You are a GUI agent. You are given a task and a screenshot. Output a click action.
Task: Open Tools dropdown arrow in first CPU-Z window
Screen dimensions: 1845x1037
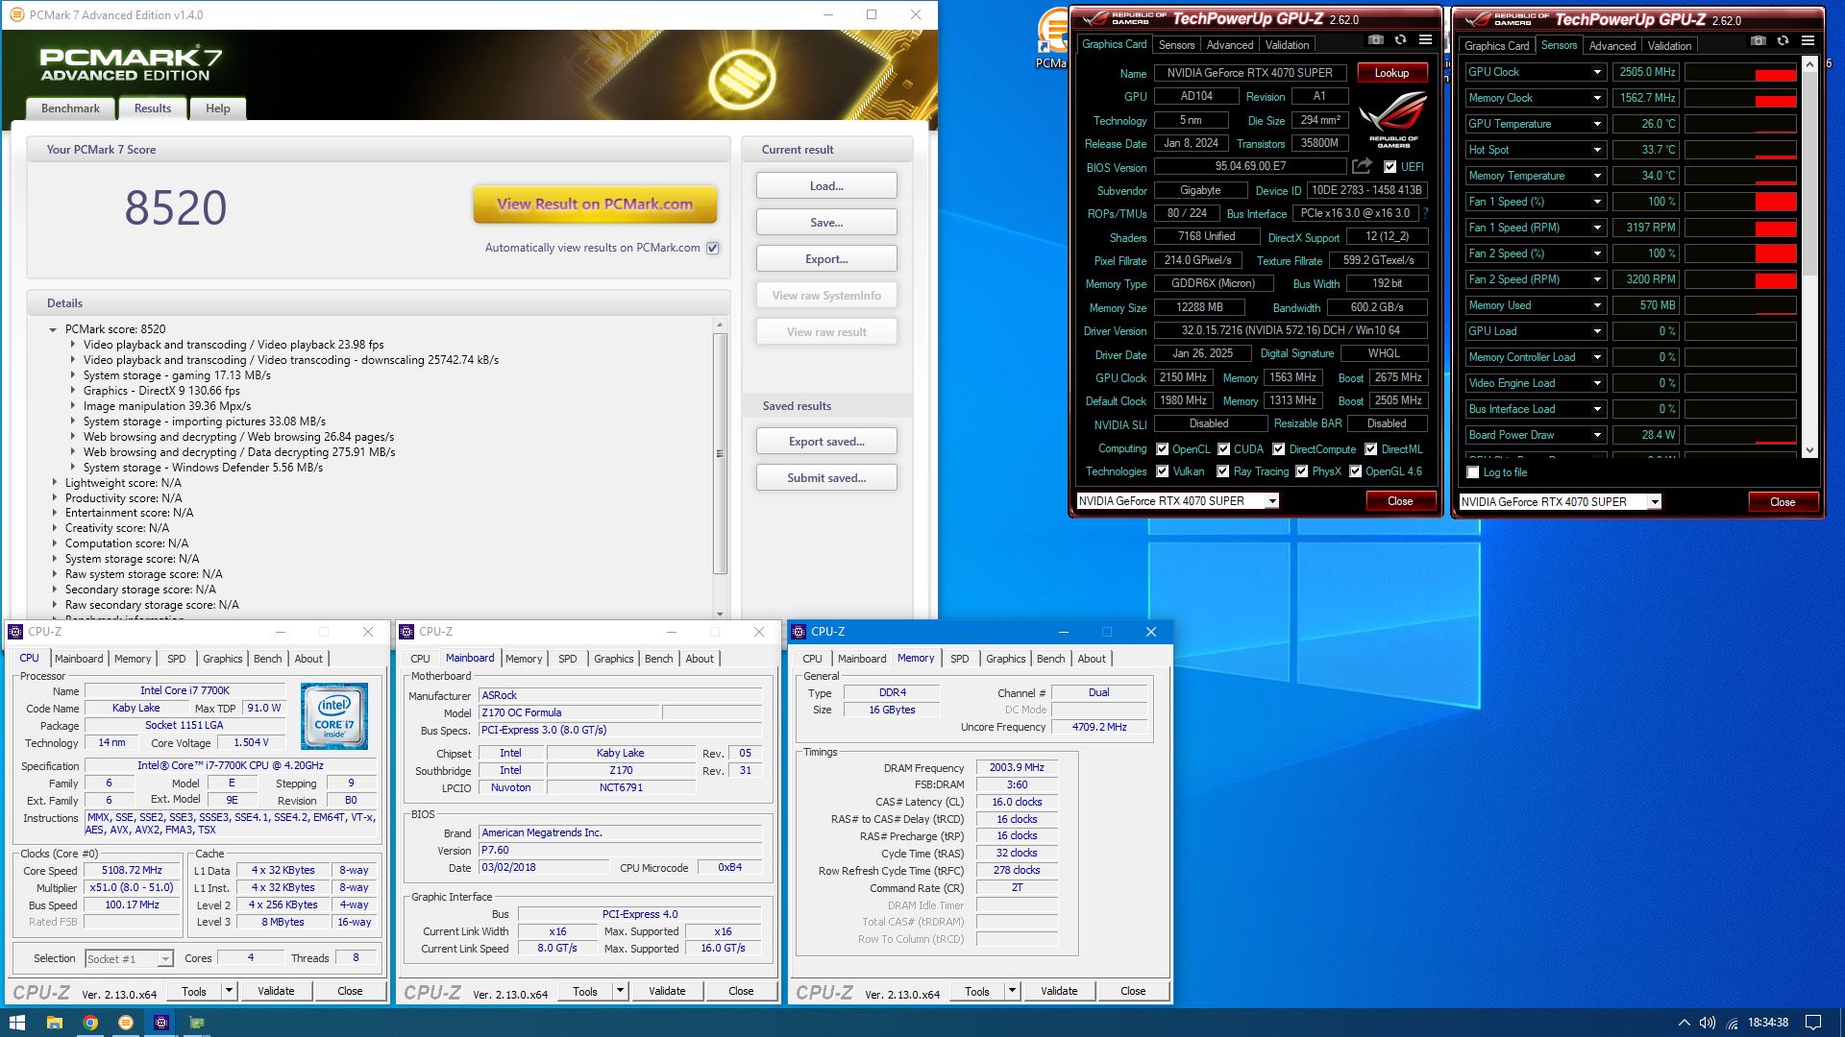point(229,990)
